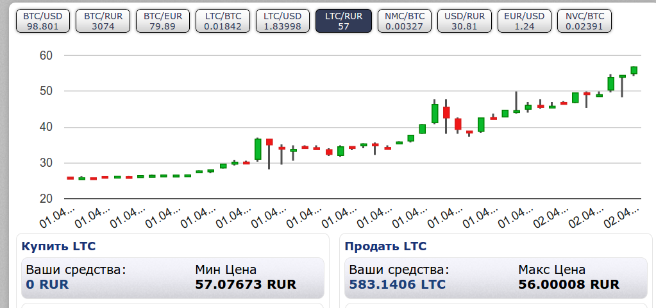The height and width of the screenshot is (308, 656).
Task: Click the max price 56.00008 RUR
Action: tap(569, 284)
